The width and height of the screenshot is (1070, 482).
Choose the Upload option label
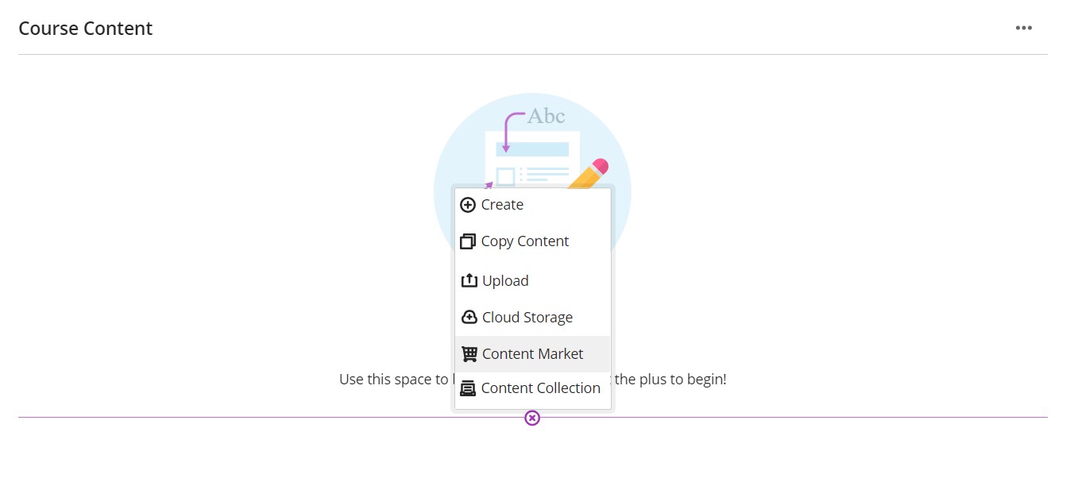tap(505, 281)
